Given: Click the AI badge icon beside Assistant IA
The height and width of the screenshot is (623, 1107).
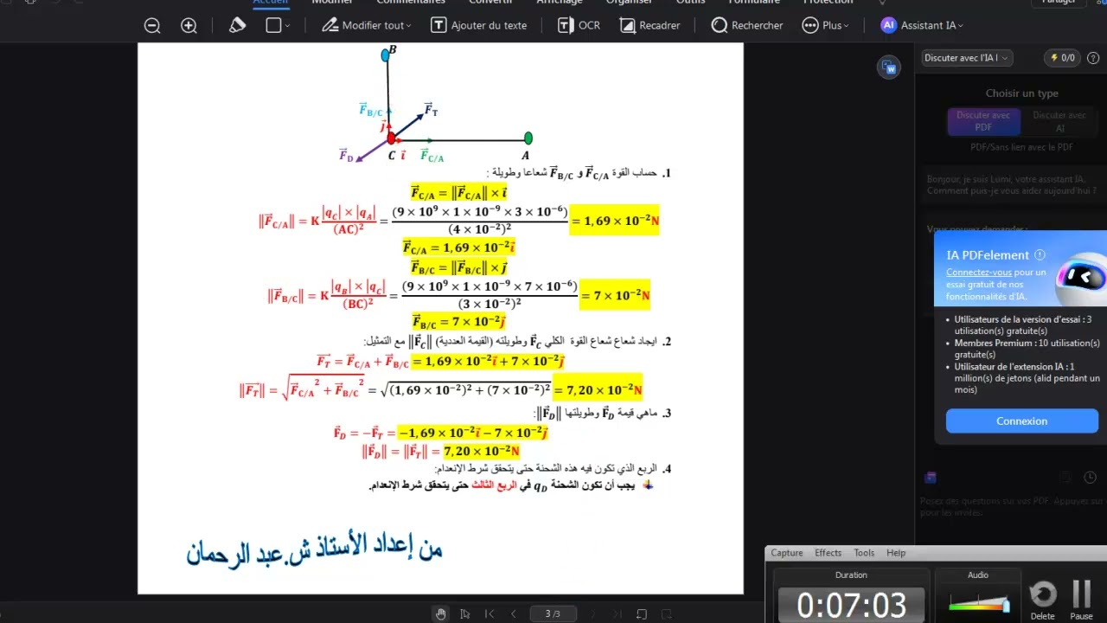Looking at the screenshot, I should click(x=888, y=25).
